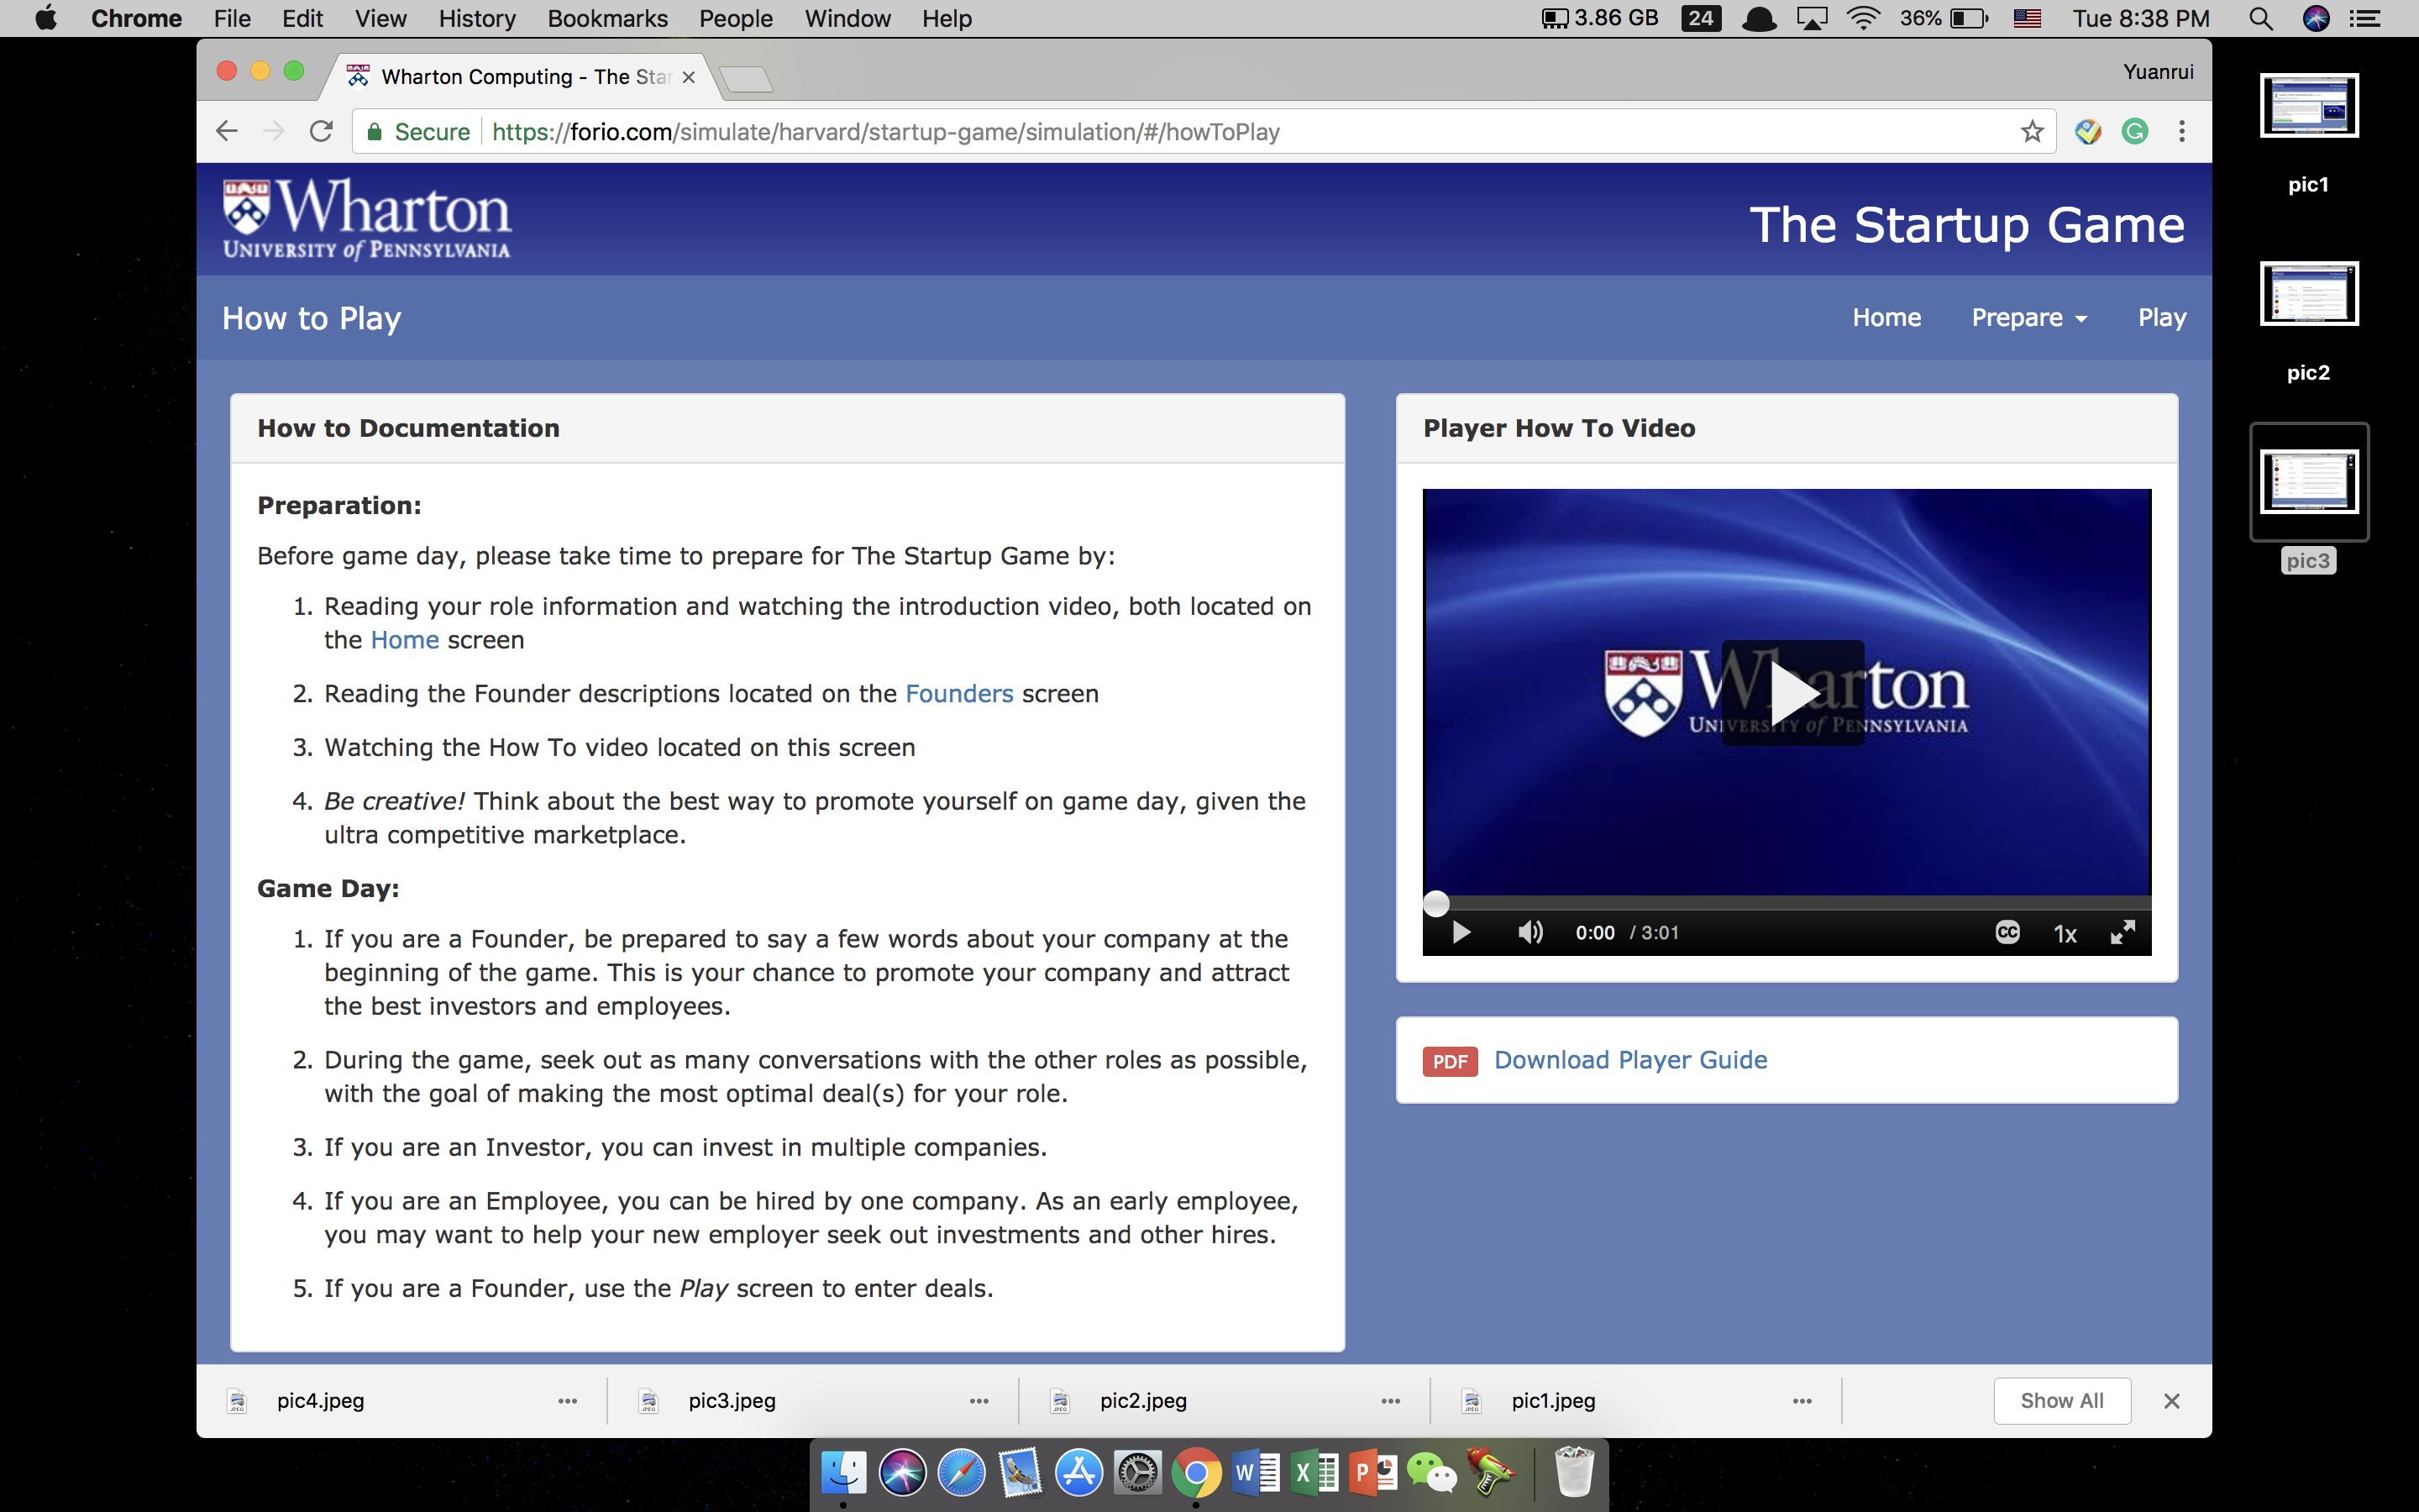Open Microsoft Excel from the dock
This screenshot has height=1512, width=2419.
(1314, 1473)
